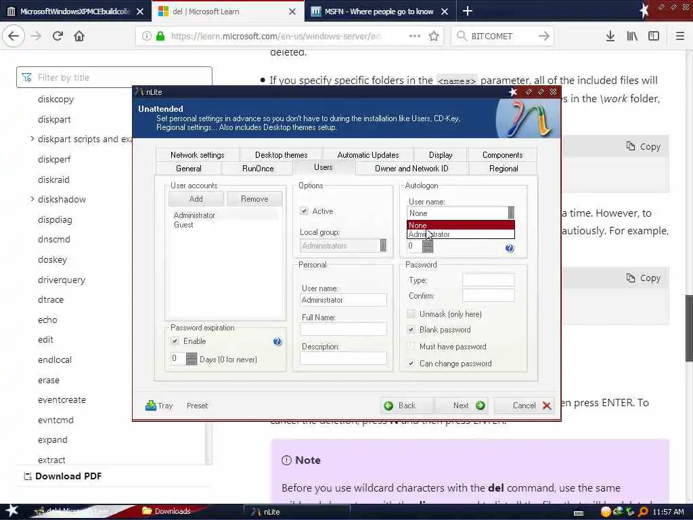Image resolution: width=693 pixels, height=520 pixels.
Task: Open the General tab
Action: pos(188,169)
